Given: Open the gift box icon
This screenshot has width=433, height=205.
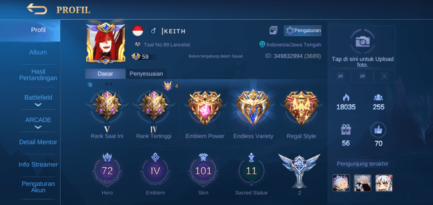Looking at the screenshot, I should [346, 130].
